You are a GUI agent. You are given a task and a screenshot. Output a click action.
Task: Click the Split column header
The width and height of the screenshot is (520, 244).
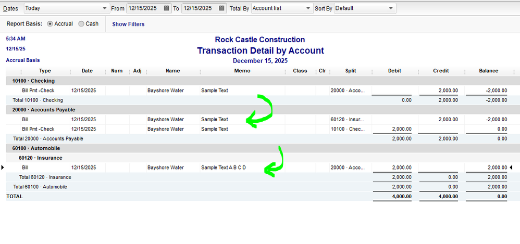pyautogui.click(x=351, y=71)
